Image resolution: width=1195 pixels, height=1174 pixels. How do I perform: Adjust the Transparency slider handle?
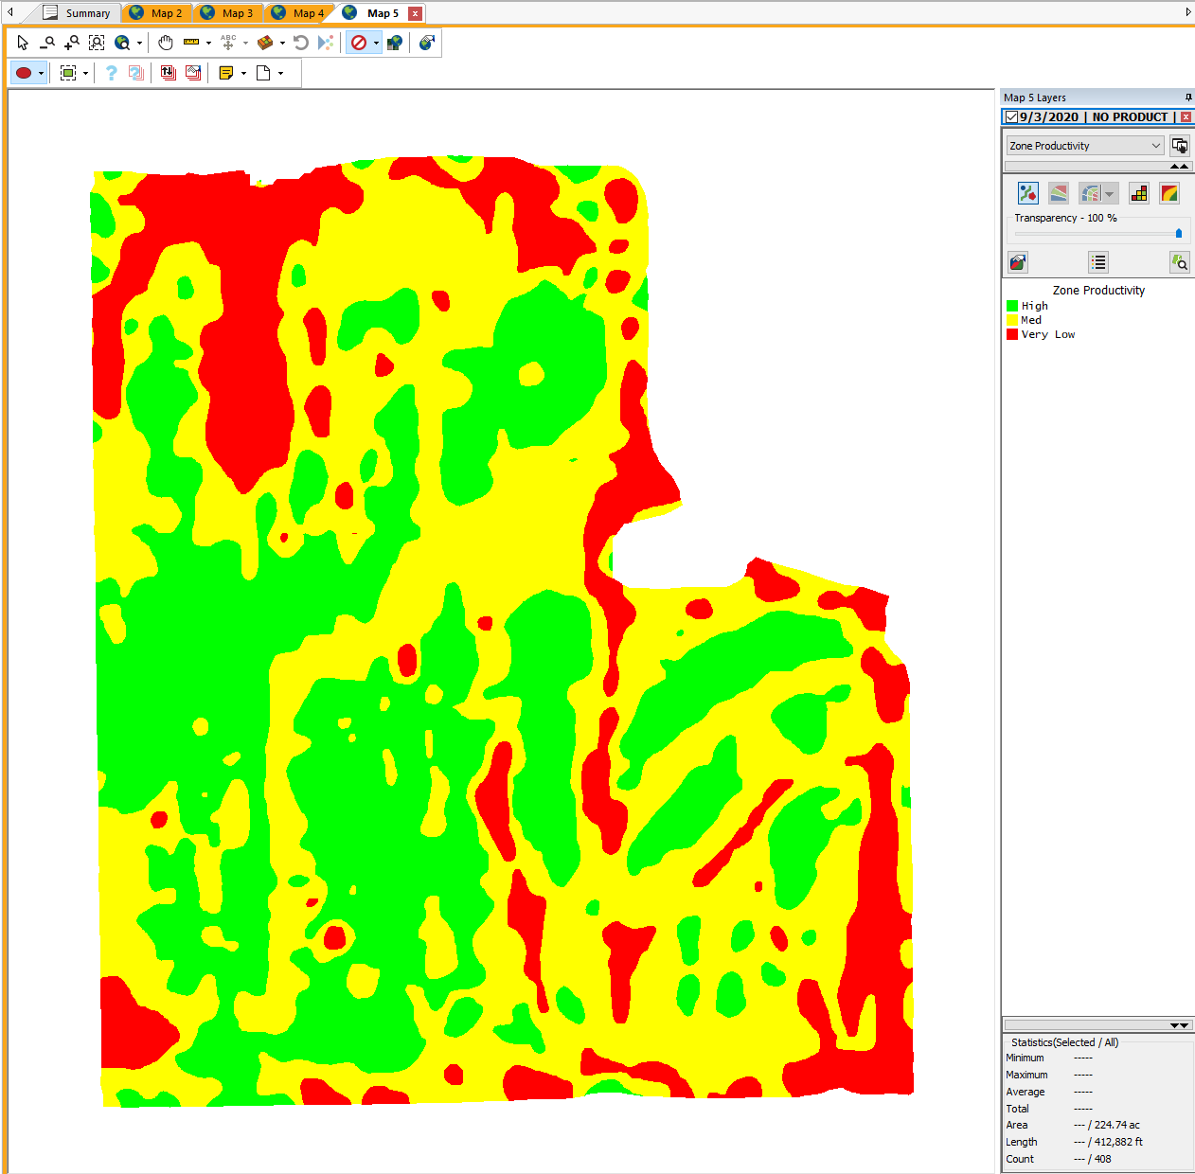(x=1179, y=233)
